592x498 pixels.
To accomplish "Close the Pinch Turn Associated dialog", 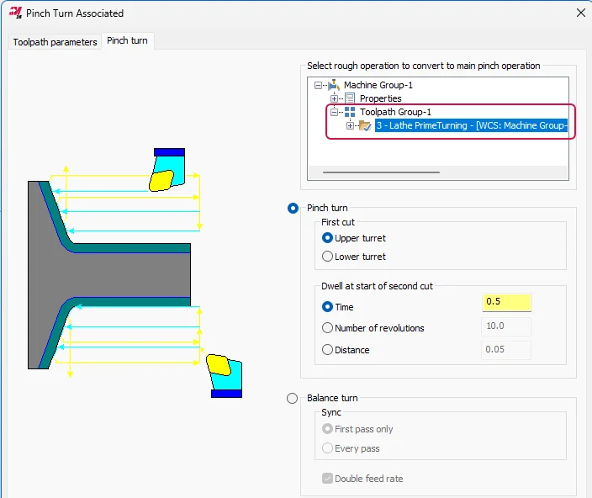I will (579, 13).
